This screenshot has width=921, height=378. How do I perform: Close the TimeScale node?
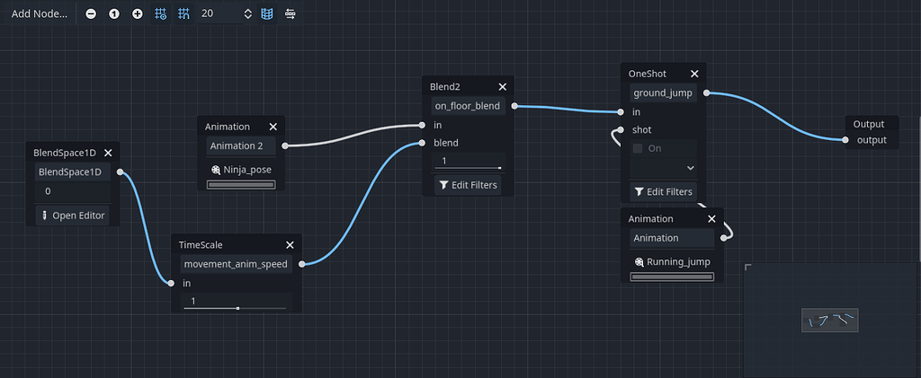(x=290, y=245)
